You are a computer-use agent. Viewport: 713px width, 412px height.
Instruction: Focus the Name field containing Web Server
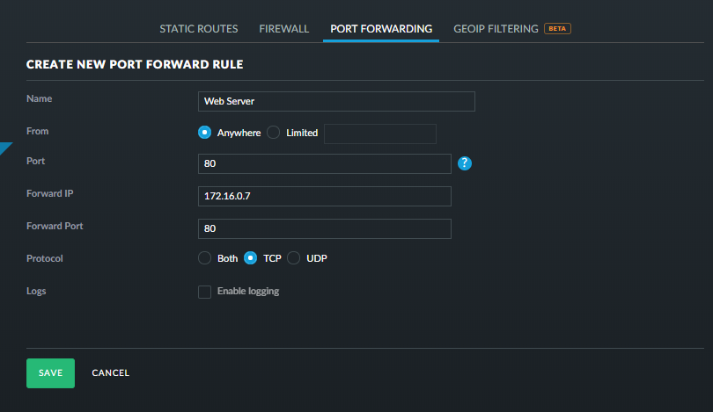click(336, 101)
